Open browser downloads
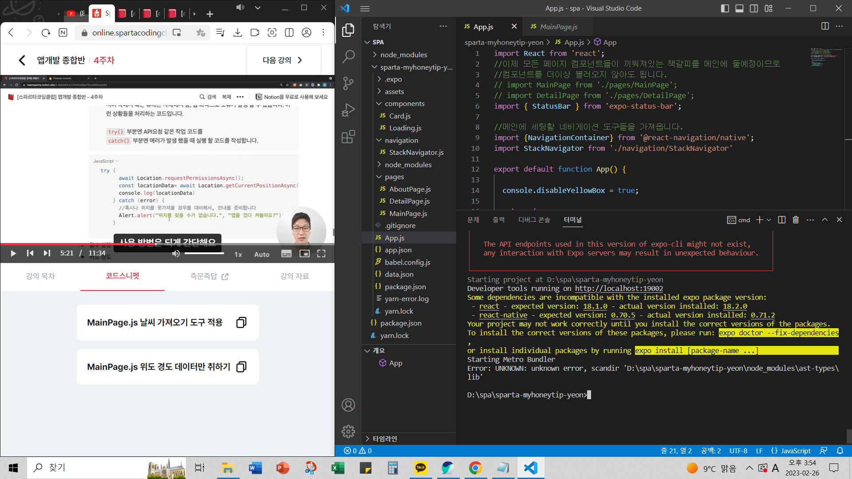Image resolution: width=852 pixels, height=479 pixels. (x=237, y=32)
